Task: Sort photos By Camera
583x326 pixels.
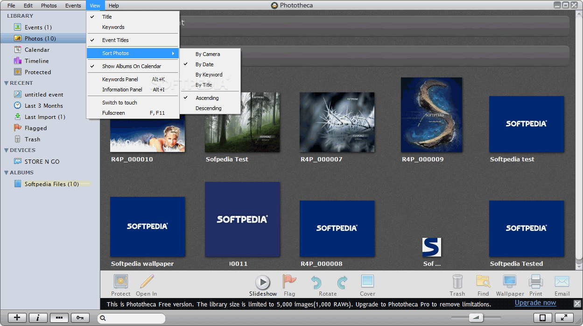Action: click(x=210, y=54)
